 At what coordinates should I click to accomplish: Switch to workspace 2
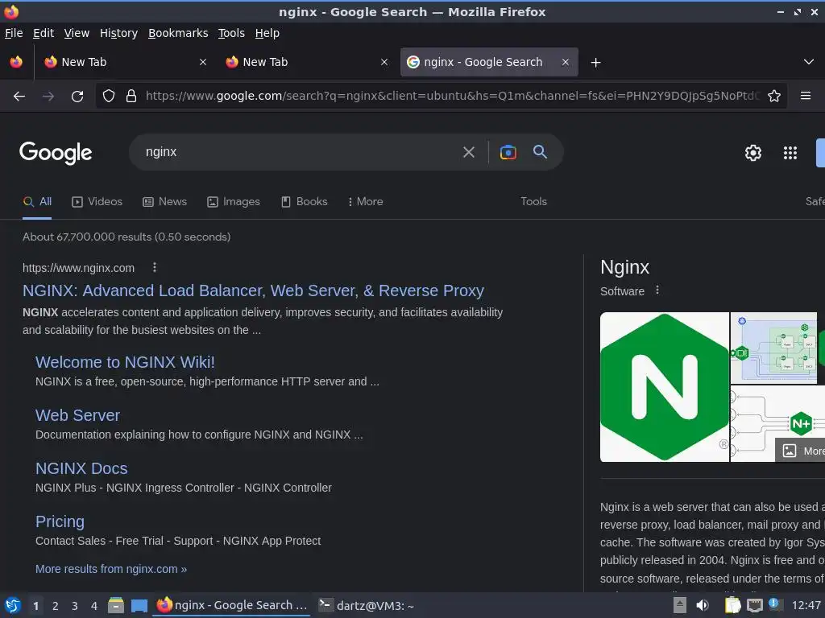56,605
